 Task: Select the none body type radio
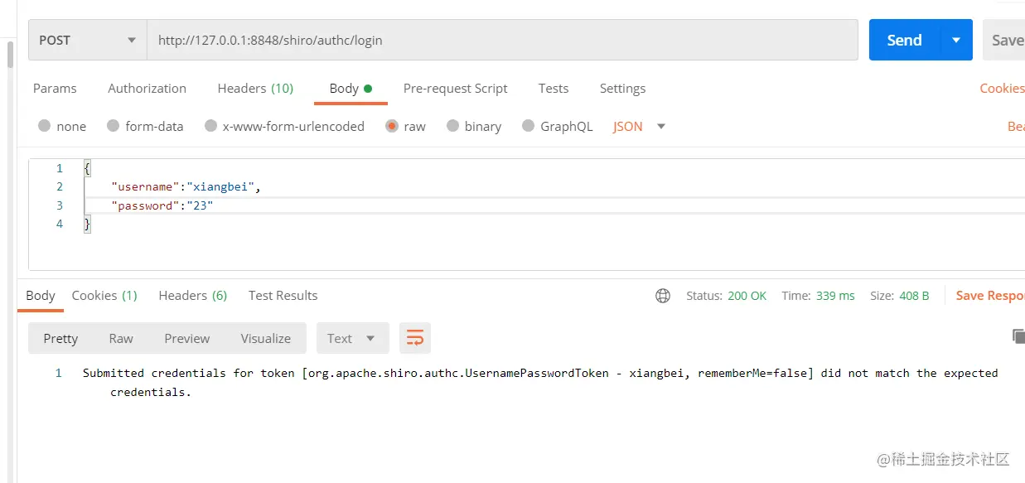point(45,126)
